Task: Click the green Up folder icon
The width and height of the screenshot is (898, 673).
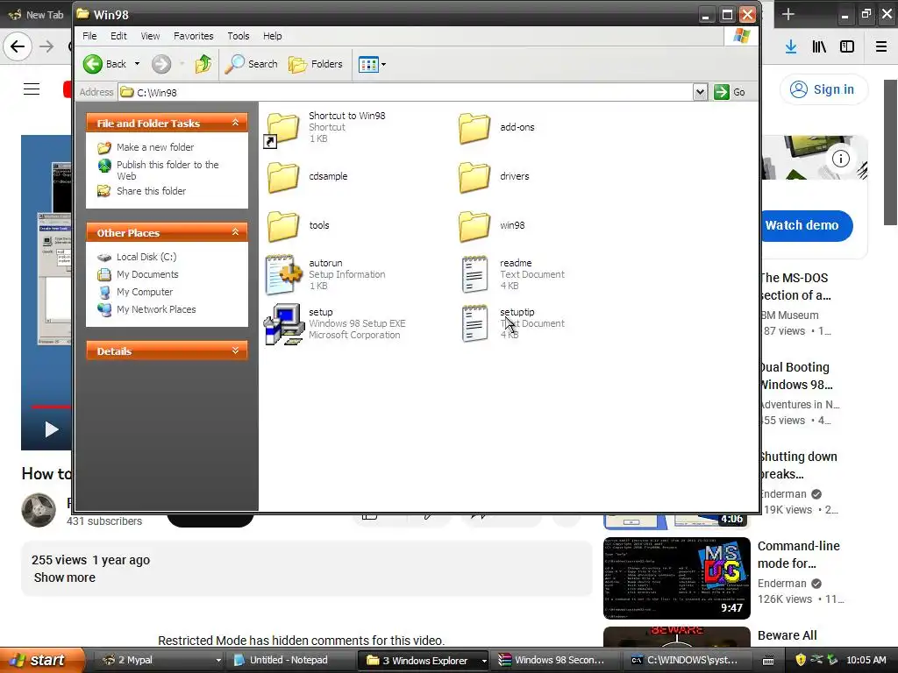Action: 203,64
